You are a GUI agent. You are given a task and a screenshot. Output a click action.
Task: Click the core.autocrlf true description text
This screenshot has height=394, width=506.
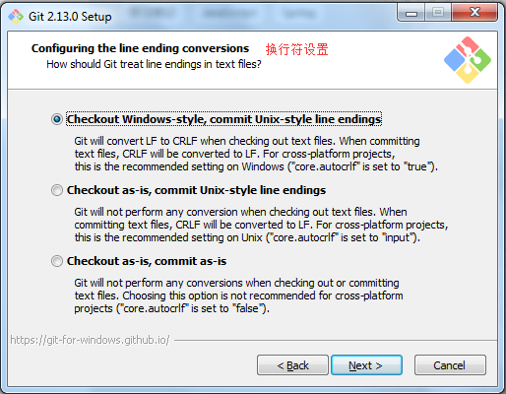pyautogui.click(x=256, y=154)
